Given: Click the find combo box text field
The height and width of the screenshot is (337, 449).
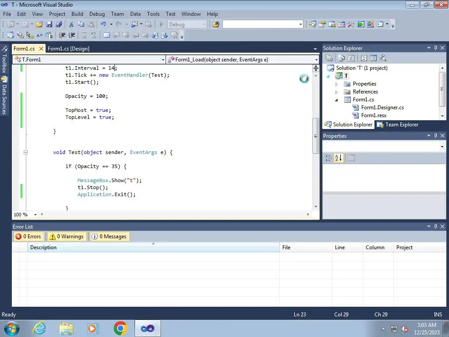Looking at the screenshot, I should click(x=260, y=25).
